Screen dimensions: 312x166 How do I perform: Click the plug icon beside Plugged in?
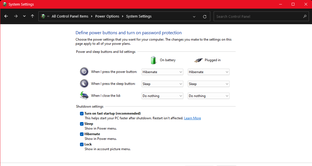[198, 60]
